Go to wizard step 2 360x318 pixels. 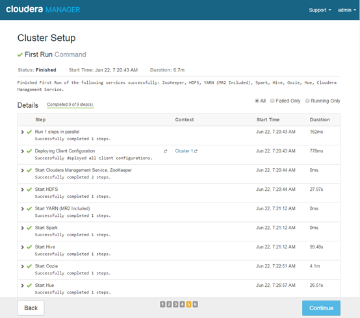(169, 304)
